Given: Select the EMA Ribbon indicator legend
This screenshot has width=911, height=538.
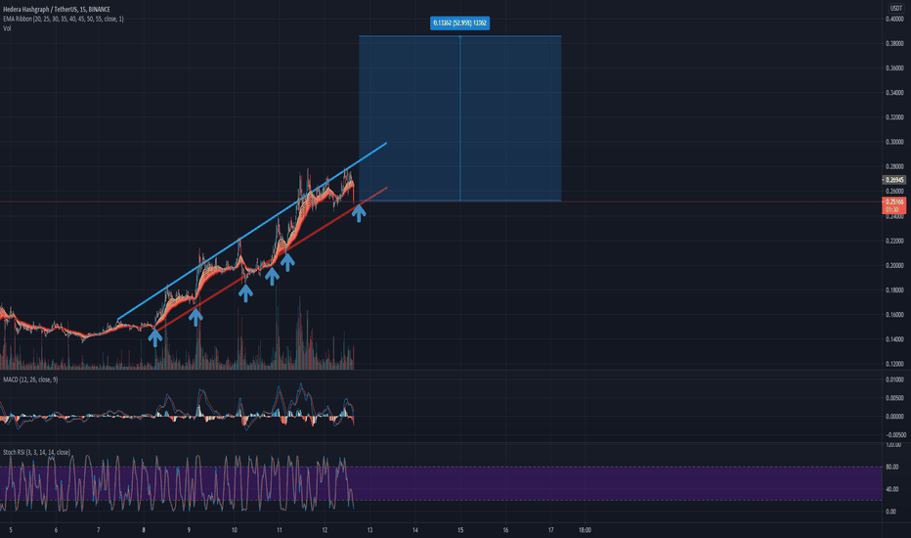Looking at the screenshot, I should coord(64,19).
